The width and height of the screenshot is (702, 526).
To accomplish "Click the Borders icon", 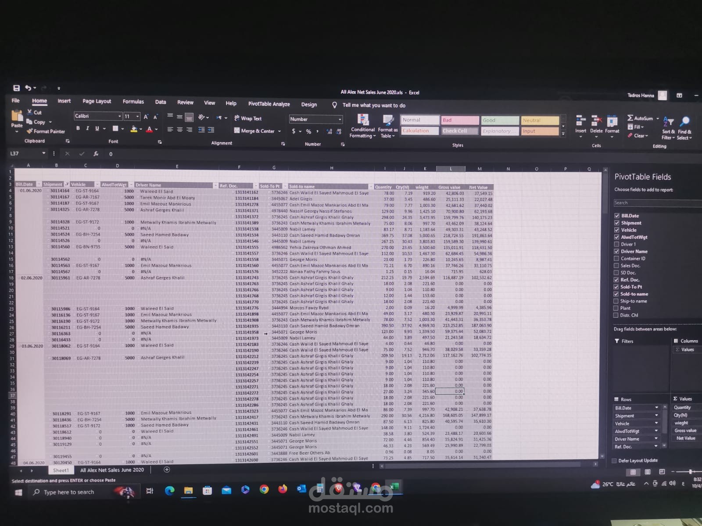I will point(115,128).
